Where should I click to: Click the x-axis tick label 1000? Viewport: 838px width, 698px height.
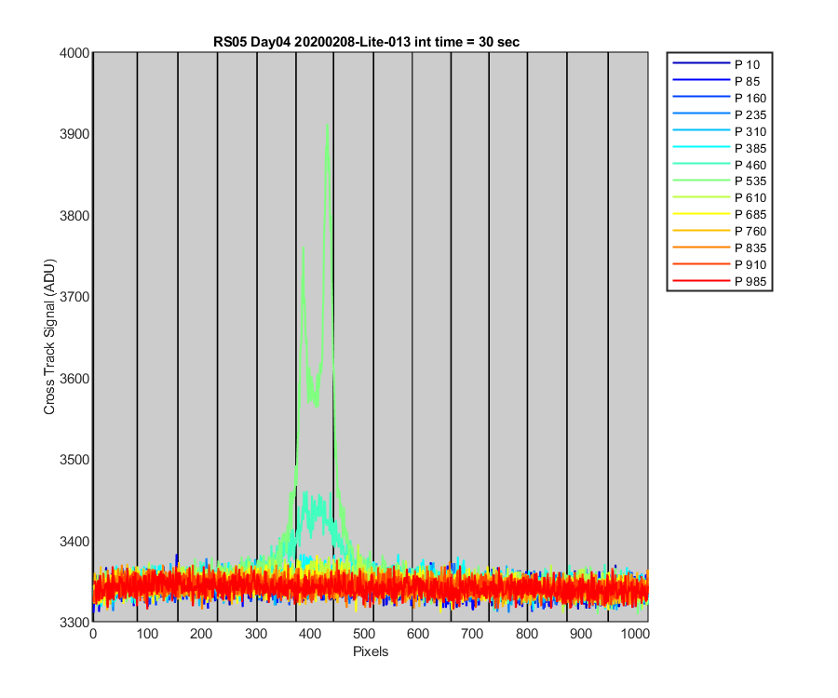pos(635,634)
